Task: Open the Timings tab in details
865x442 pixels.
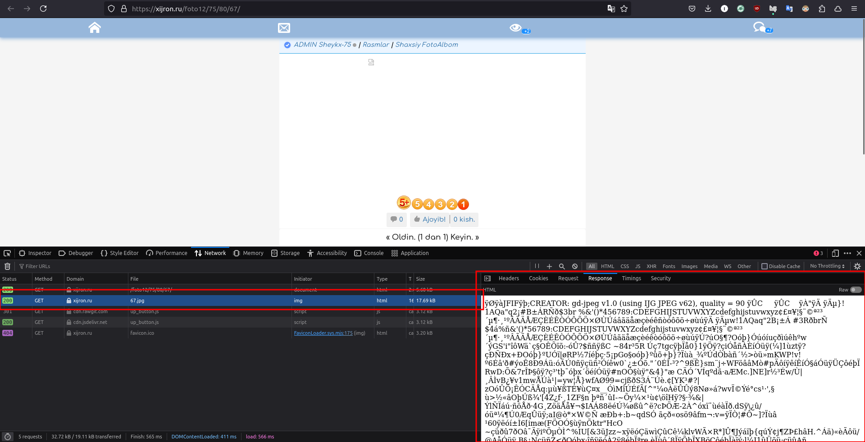Action: (631, 278)
